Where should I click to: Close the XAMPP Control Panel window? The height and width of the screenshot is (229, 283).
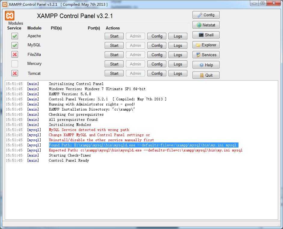[x=274, y=3]
